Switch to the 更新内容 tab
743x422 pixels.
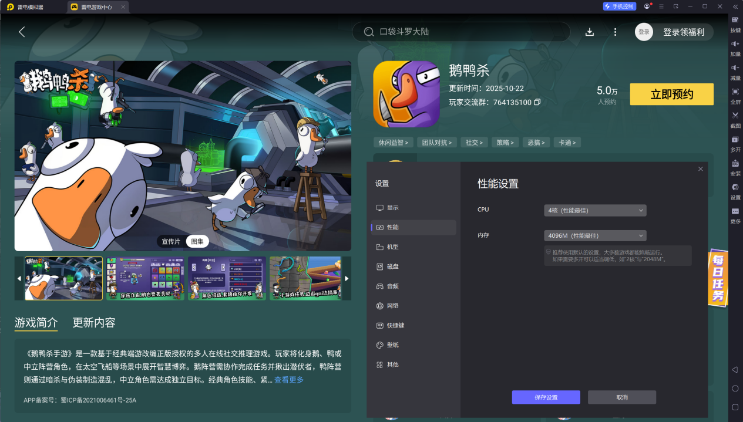point(94,323)
